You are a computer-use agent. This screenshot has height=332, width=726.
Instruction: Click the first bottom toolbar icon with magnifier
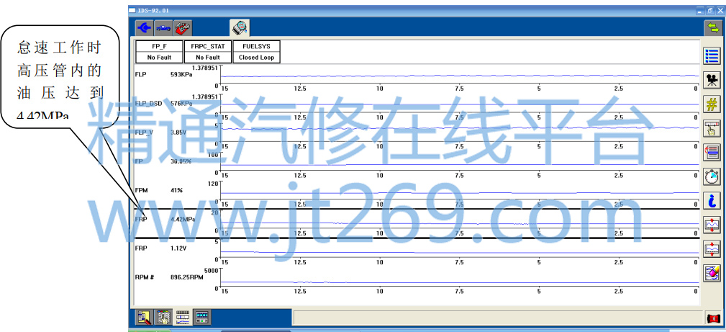click(144, 317)
